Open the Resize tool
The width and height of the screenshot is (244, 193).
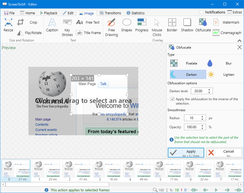point(9,25)
